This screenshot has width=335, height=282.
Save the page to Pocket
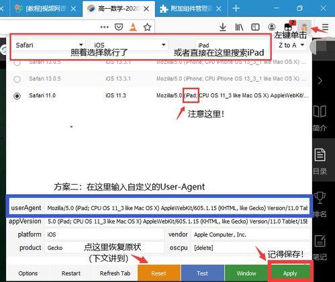tap(119, 27)
